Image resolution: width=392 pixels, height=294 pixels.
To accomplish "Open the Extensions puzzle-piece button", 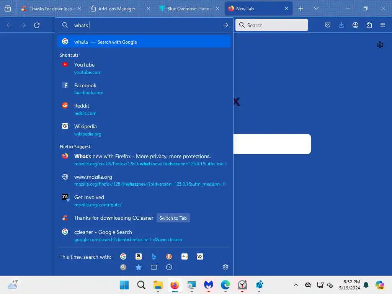I will (369, 25).
